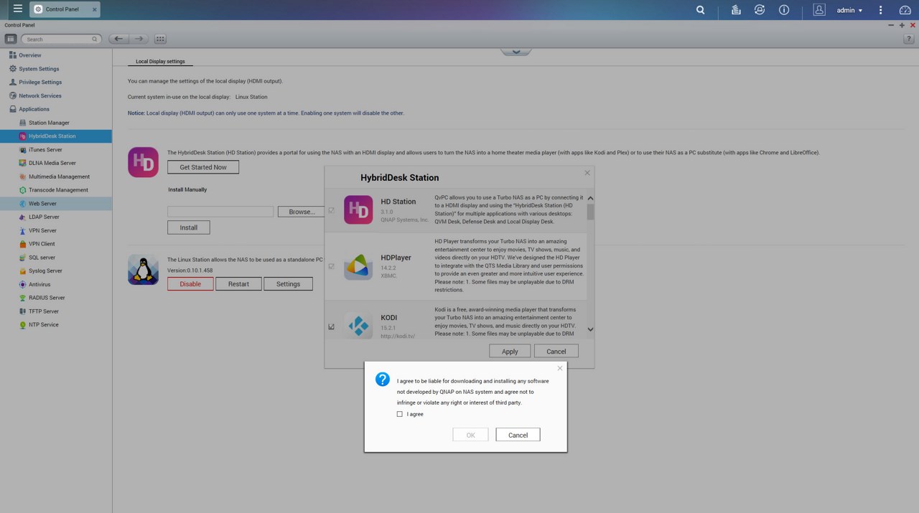
Task: Click the back navigation arrow
Action: [x=118, y=39]
